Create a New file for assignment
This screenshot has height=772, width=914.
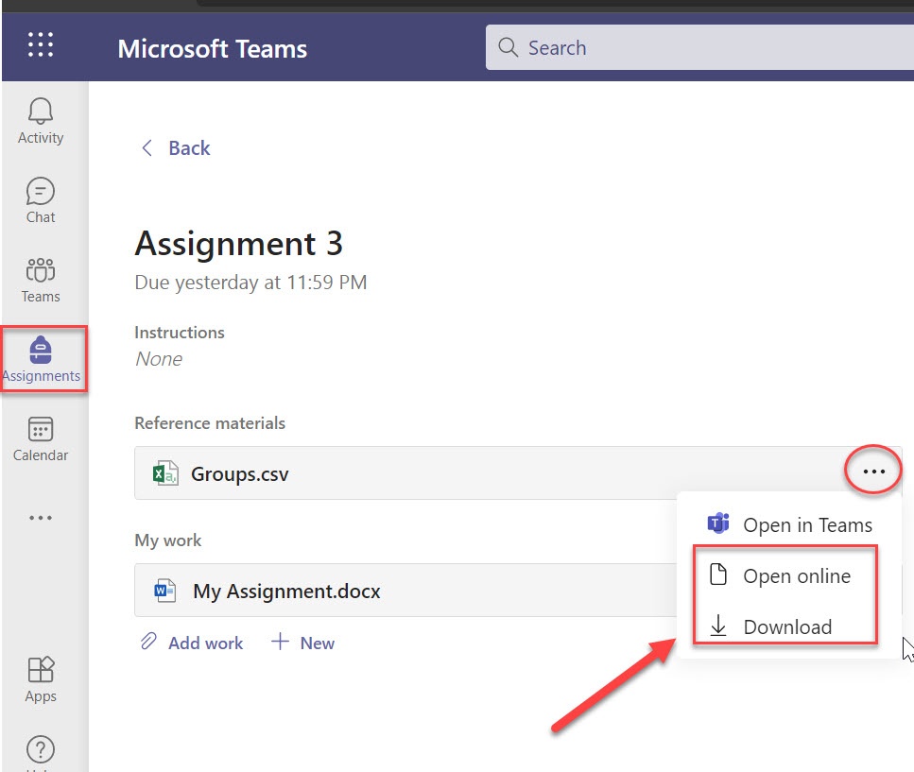302,643
